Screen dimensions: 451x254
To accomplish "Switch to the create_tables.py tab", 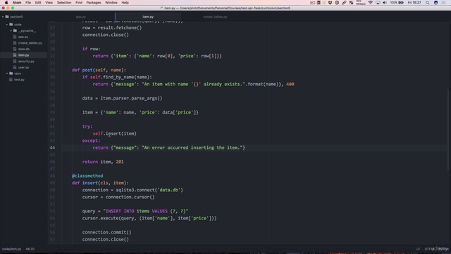I will 215,17.
